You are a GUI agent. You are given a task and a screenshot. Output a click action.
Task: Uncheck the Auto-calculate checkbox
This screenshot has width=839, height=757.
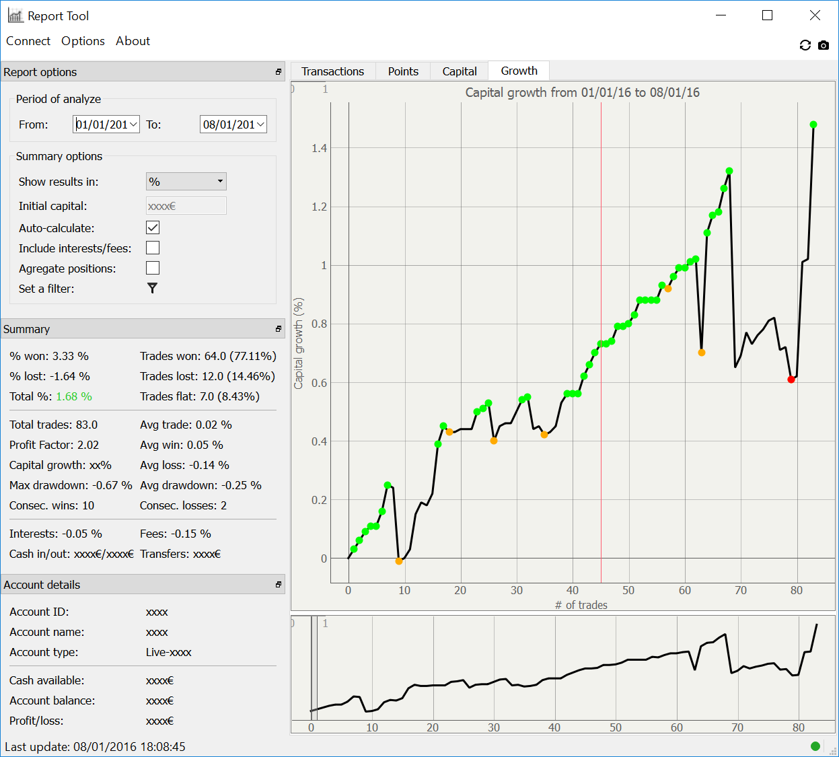[x=153, y=227]
